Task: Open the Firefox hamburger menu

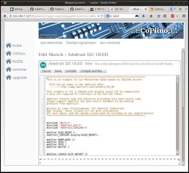Action: click(x=184, y=16)
